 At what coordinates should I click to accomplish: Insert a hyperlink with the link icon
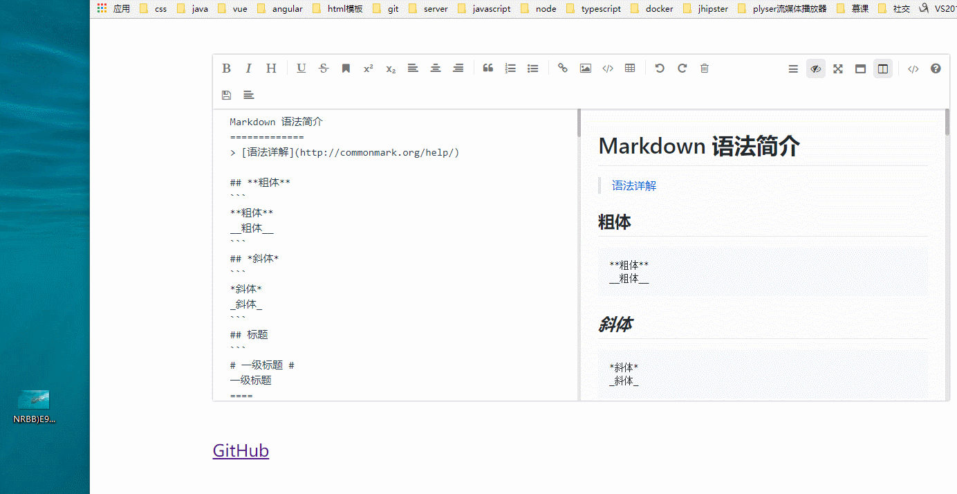[563, 68]
